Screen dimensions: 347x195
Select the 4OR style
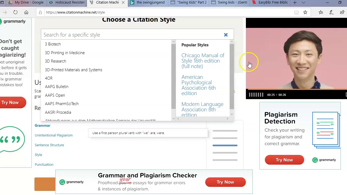pyautogui.click(x=49, y=78)
